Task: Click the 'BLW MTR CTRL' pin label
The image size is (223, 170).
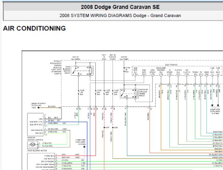Action: [x=36, y=122]
